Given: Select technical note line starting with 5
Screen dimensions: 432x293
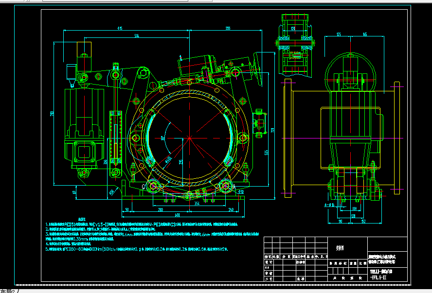Looking at the screenshot, I should click(x=137, y=249).
